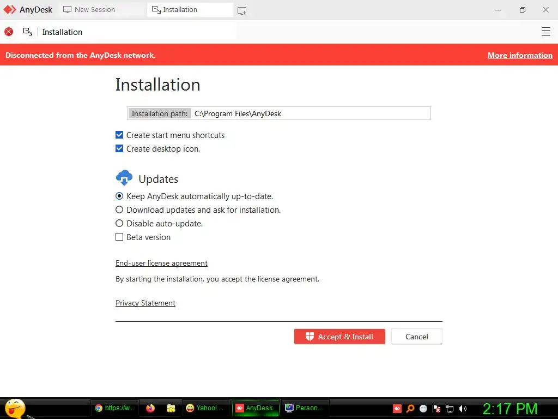Viewport: 558px width, 419px height.
Task: Open a new tab with the plus-monitor icon
Action: coord(242,11)
